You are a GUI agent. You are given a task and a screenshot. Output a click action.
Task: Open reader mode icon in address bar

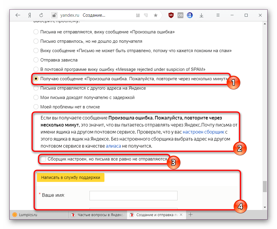click(x=138, y=15)
